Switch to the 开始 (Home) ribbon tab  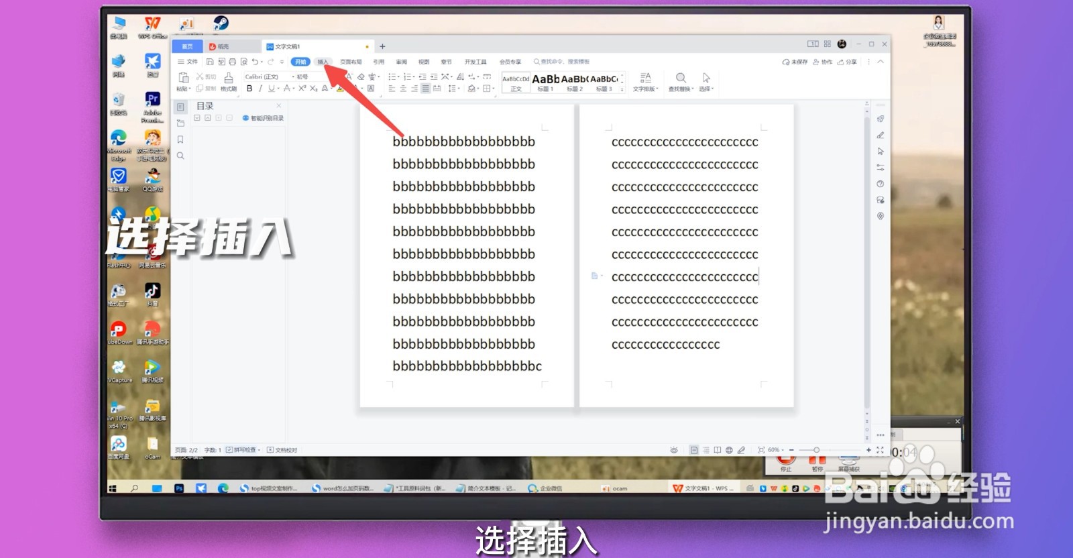300,62
